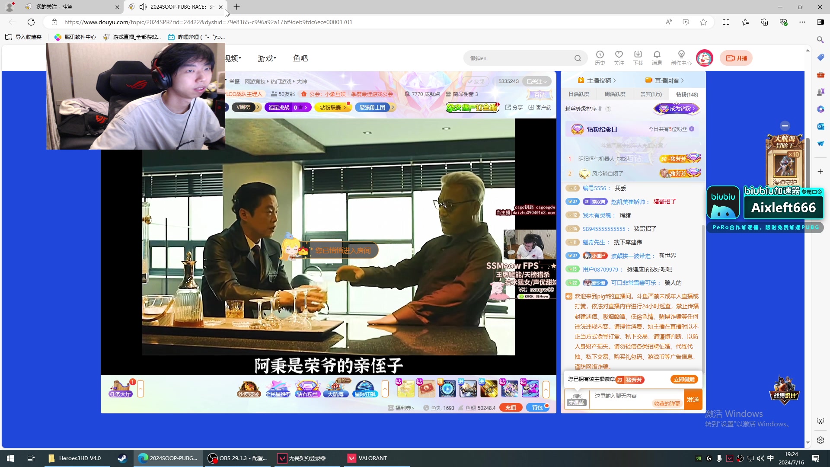This screenshot has height=467, width=830.
Task: Open the 创作中心 lightbulb icon
Action: pyautogui.click(x=681, y=58)
